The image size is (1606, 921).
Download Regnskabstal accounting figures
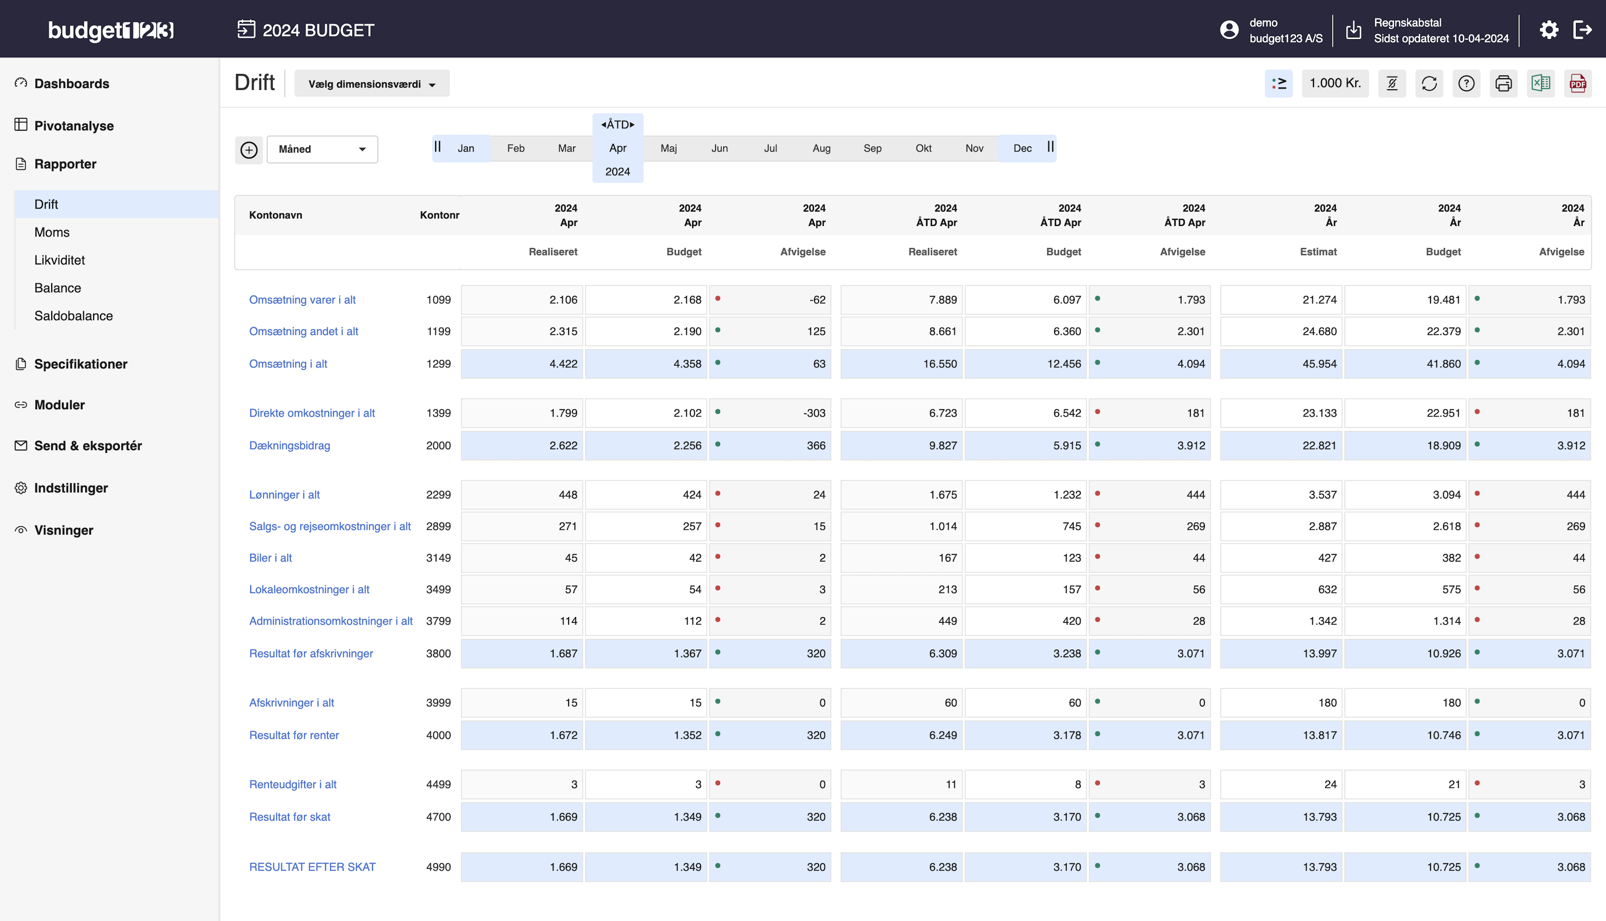pos(1353,29)
